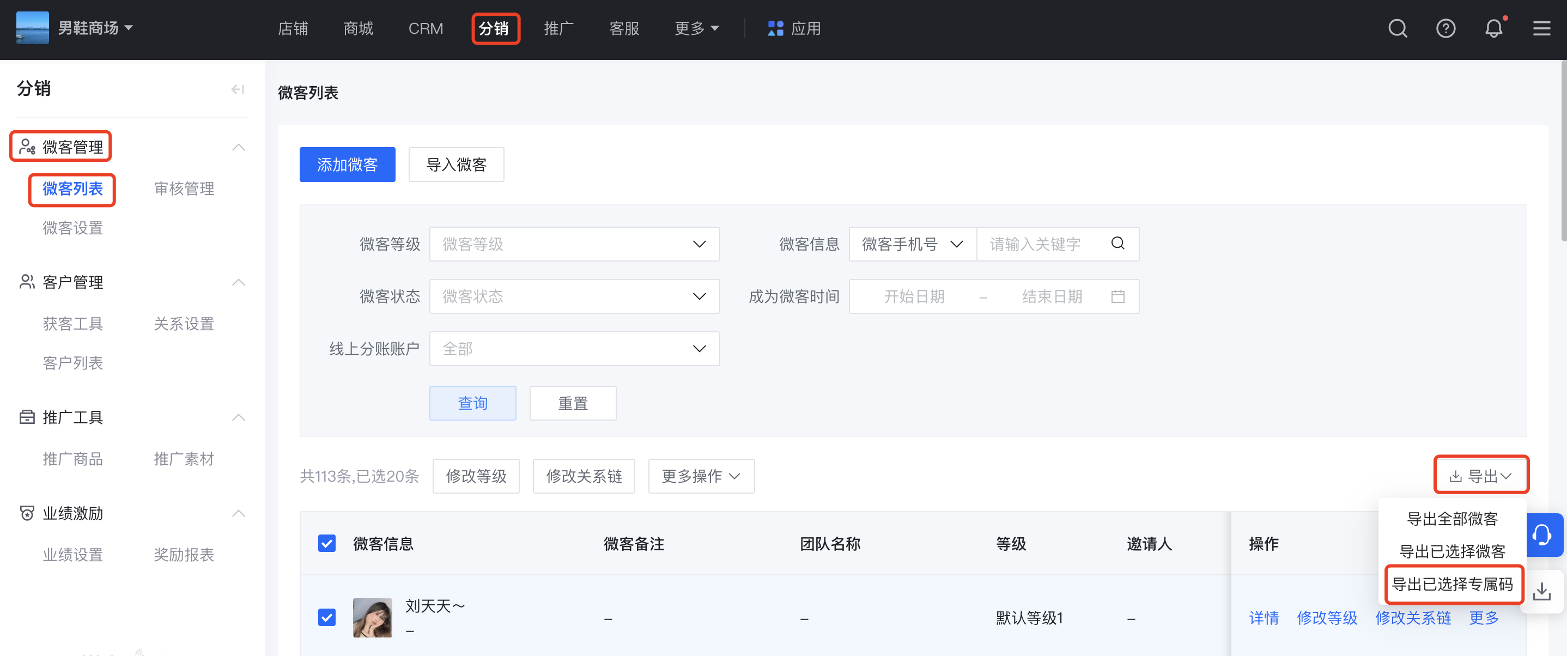Choose 导出全部微客 from export menu
Image resolution: width=1567 pixels, height=656 pixels.
[x=1452, y=519]
